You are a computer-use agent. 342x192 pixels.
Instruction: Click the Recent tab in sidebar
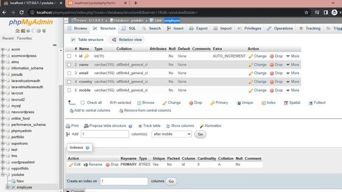[8, 38]
